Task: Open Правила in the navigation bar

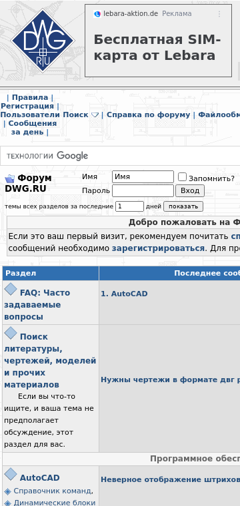Action: (30, 97)
